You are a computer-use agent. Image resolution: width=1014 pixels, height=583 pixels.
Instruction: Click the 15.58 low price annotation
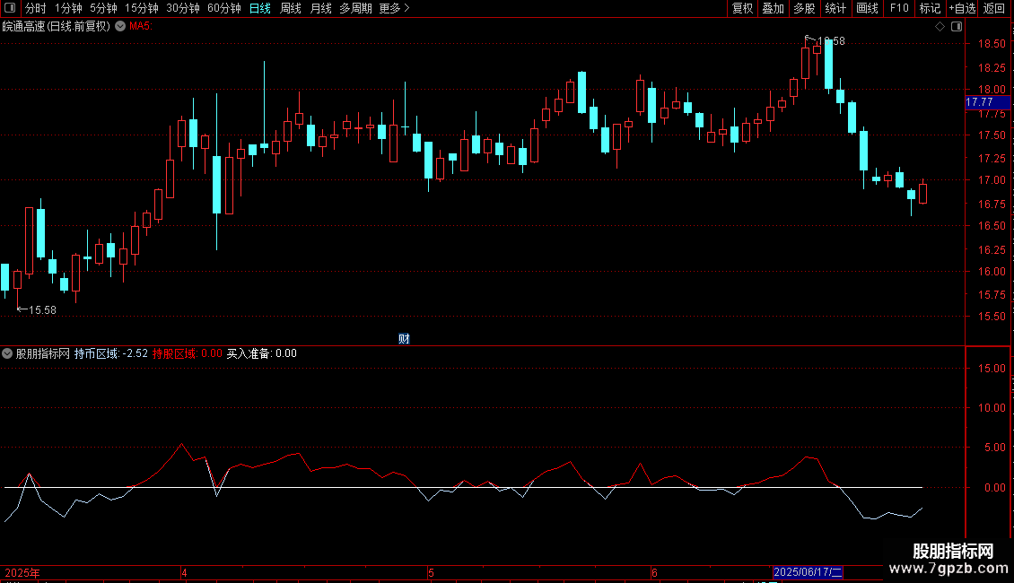click(x=37, y=310)
